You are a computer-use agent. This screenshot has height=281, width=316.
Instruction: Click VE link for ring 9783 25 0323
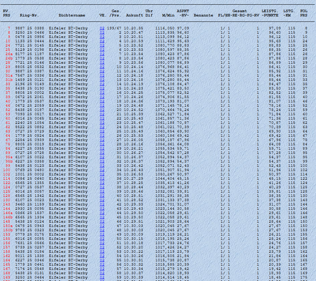pyautogui.click(x=102, y=230)
